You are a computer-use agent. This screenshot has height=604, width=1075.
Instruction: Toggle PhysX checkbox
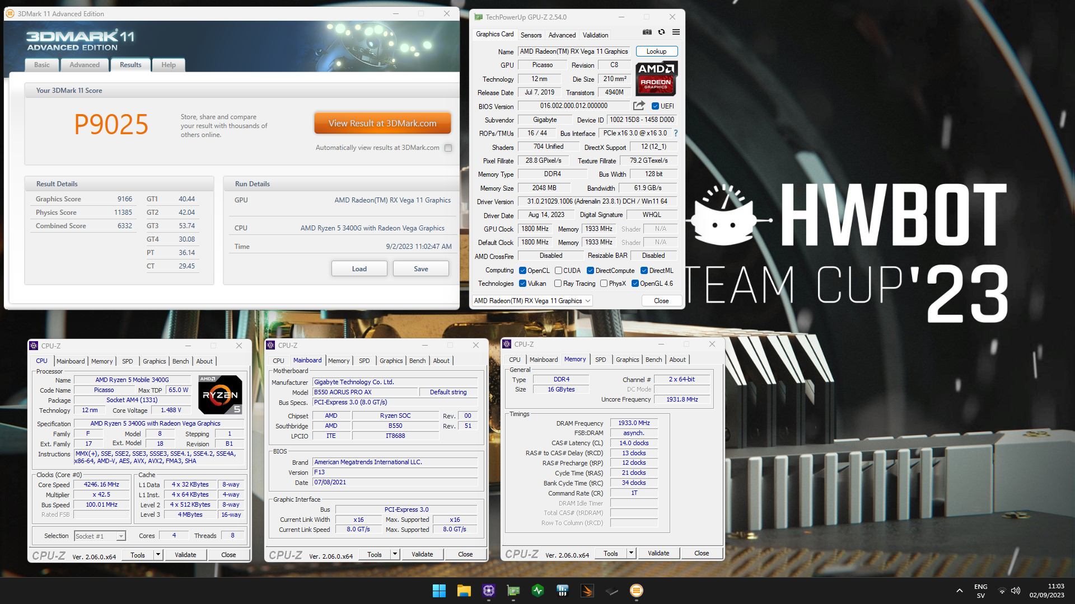pyautogui.click(x=604, y=284)
